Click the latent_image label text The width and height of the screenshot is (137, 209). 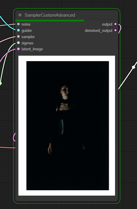coord(32,49)
